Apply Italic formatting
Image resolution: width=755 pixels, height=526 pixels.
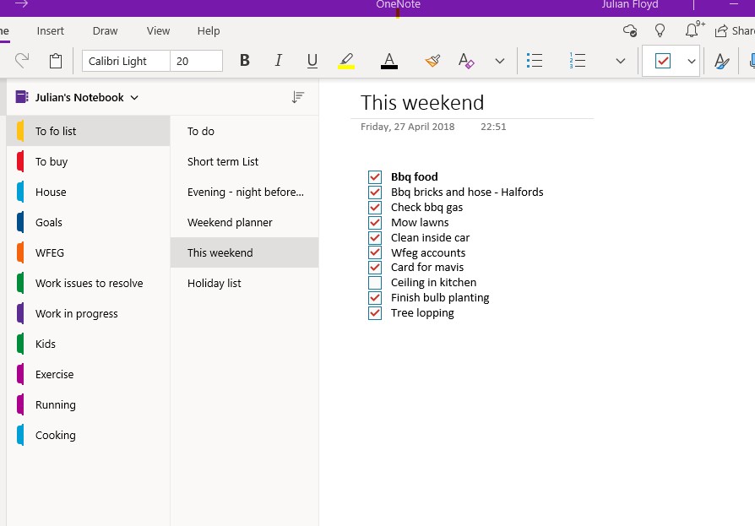[279, 61]
